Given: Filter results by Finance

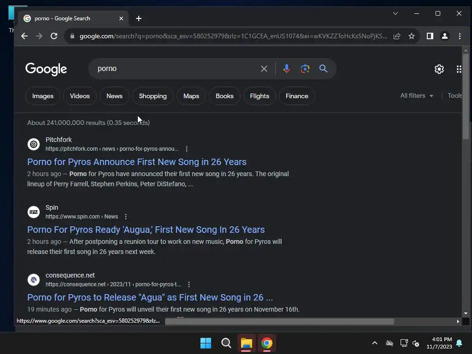Looking at the screenshot, I should click(297, 96).
